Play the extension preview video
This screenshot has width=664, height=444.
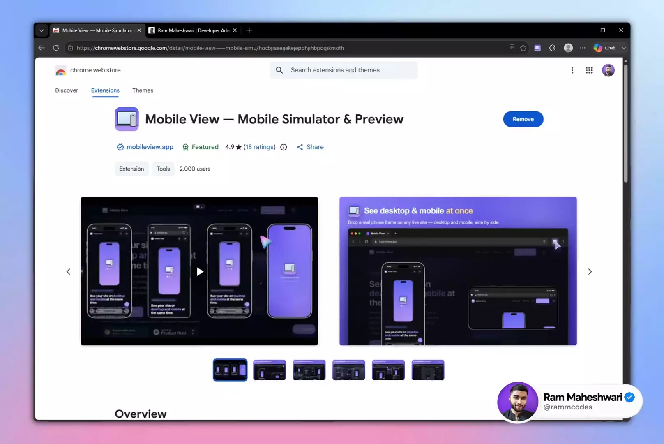pyautogui.click(x=200, y=271)
